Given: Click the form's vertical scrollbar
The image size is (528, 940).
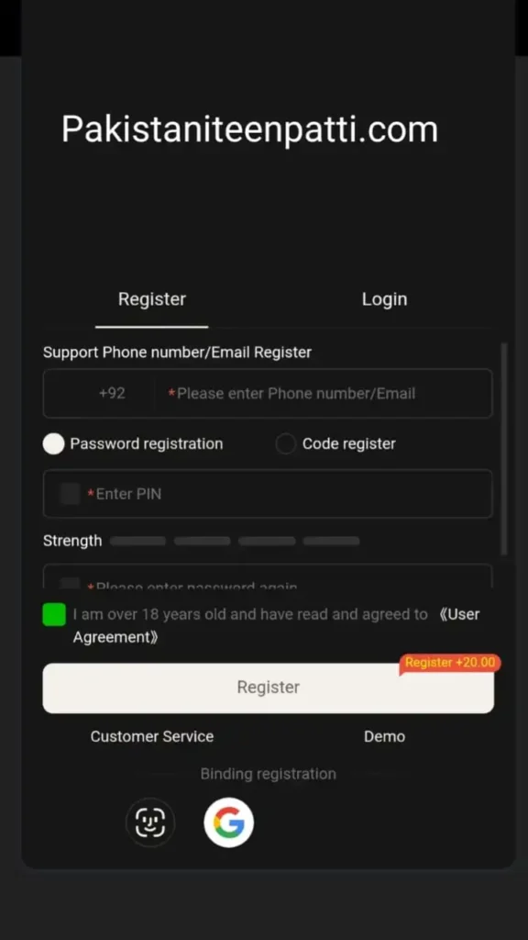Looking at the screenshot, I should (505, 450).
